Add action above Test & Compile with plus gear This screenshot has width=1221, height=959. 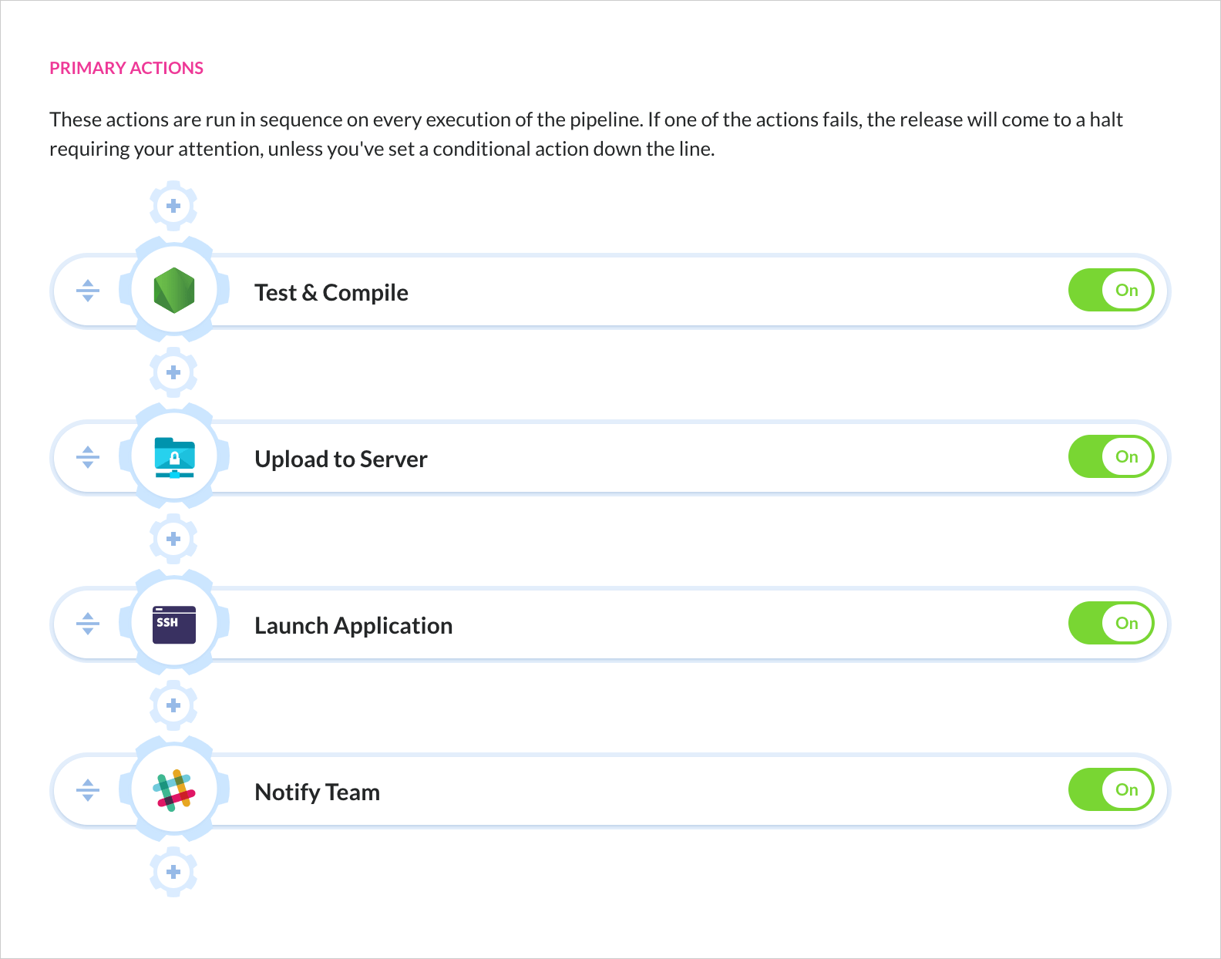coord(173,206)
